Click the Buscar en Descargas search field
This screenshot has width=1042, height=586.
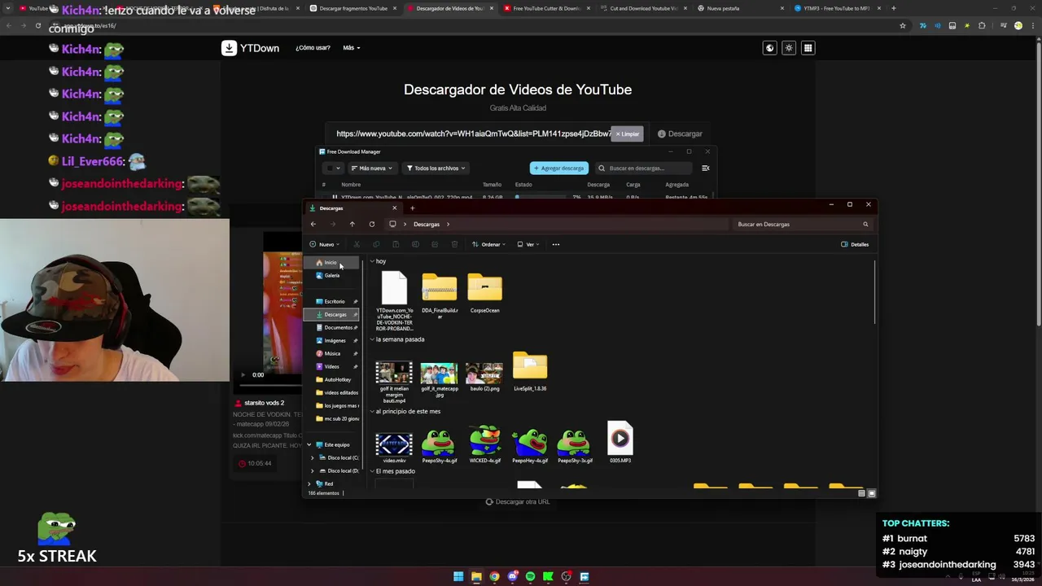[802, 224]
